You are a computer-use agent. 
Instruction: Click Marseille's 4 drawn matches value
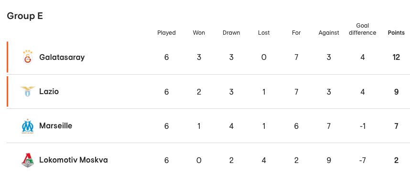231,126
